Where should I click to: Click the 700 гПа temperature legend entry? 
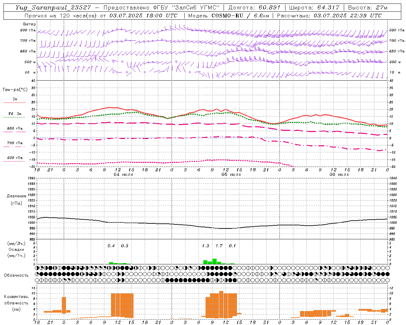pos(15,143)
